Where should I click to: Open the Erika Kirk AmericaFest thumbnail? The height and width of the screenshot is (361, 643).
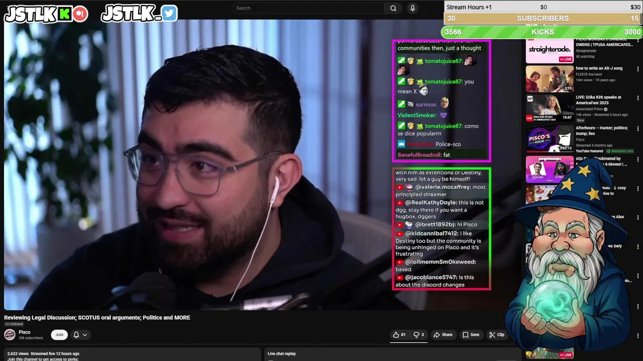(550, 108)
